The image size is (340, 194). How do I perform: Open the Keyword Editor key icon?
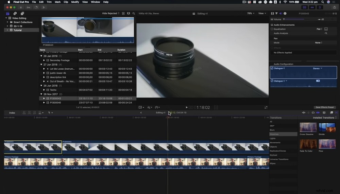click(29, 7)
